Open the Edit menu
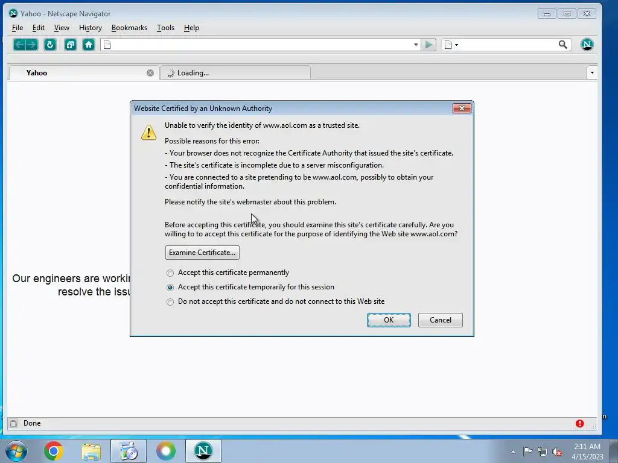The height and width of the screenshot is (463, 618). (38, 28)
